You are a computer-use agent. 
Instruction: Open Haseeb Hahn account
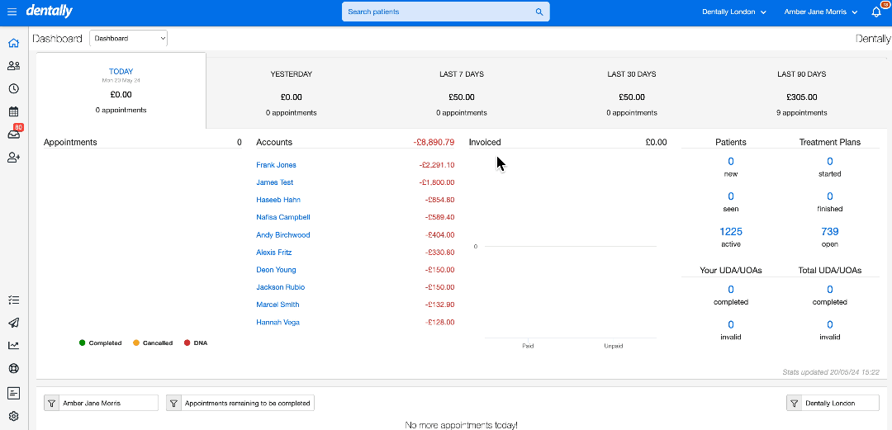click(x=278, y=200)
